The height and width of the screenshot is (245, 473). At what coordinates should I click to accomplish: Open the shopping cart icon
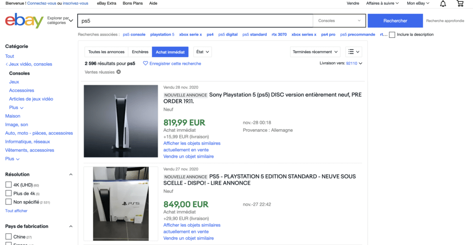(460, 3)
